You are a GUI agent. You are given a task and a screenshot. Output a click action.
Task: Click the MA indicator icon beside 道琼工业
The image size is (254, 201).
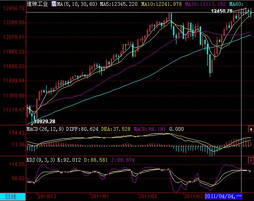[x=54, y=4]
